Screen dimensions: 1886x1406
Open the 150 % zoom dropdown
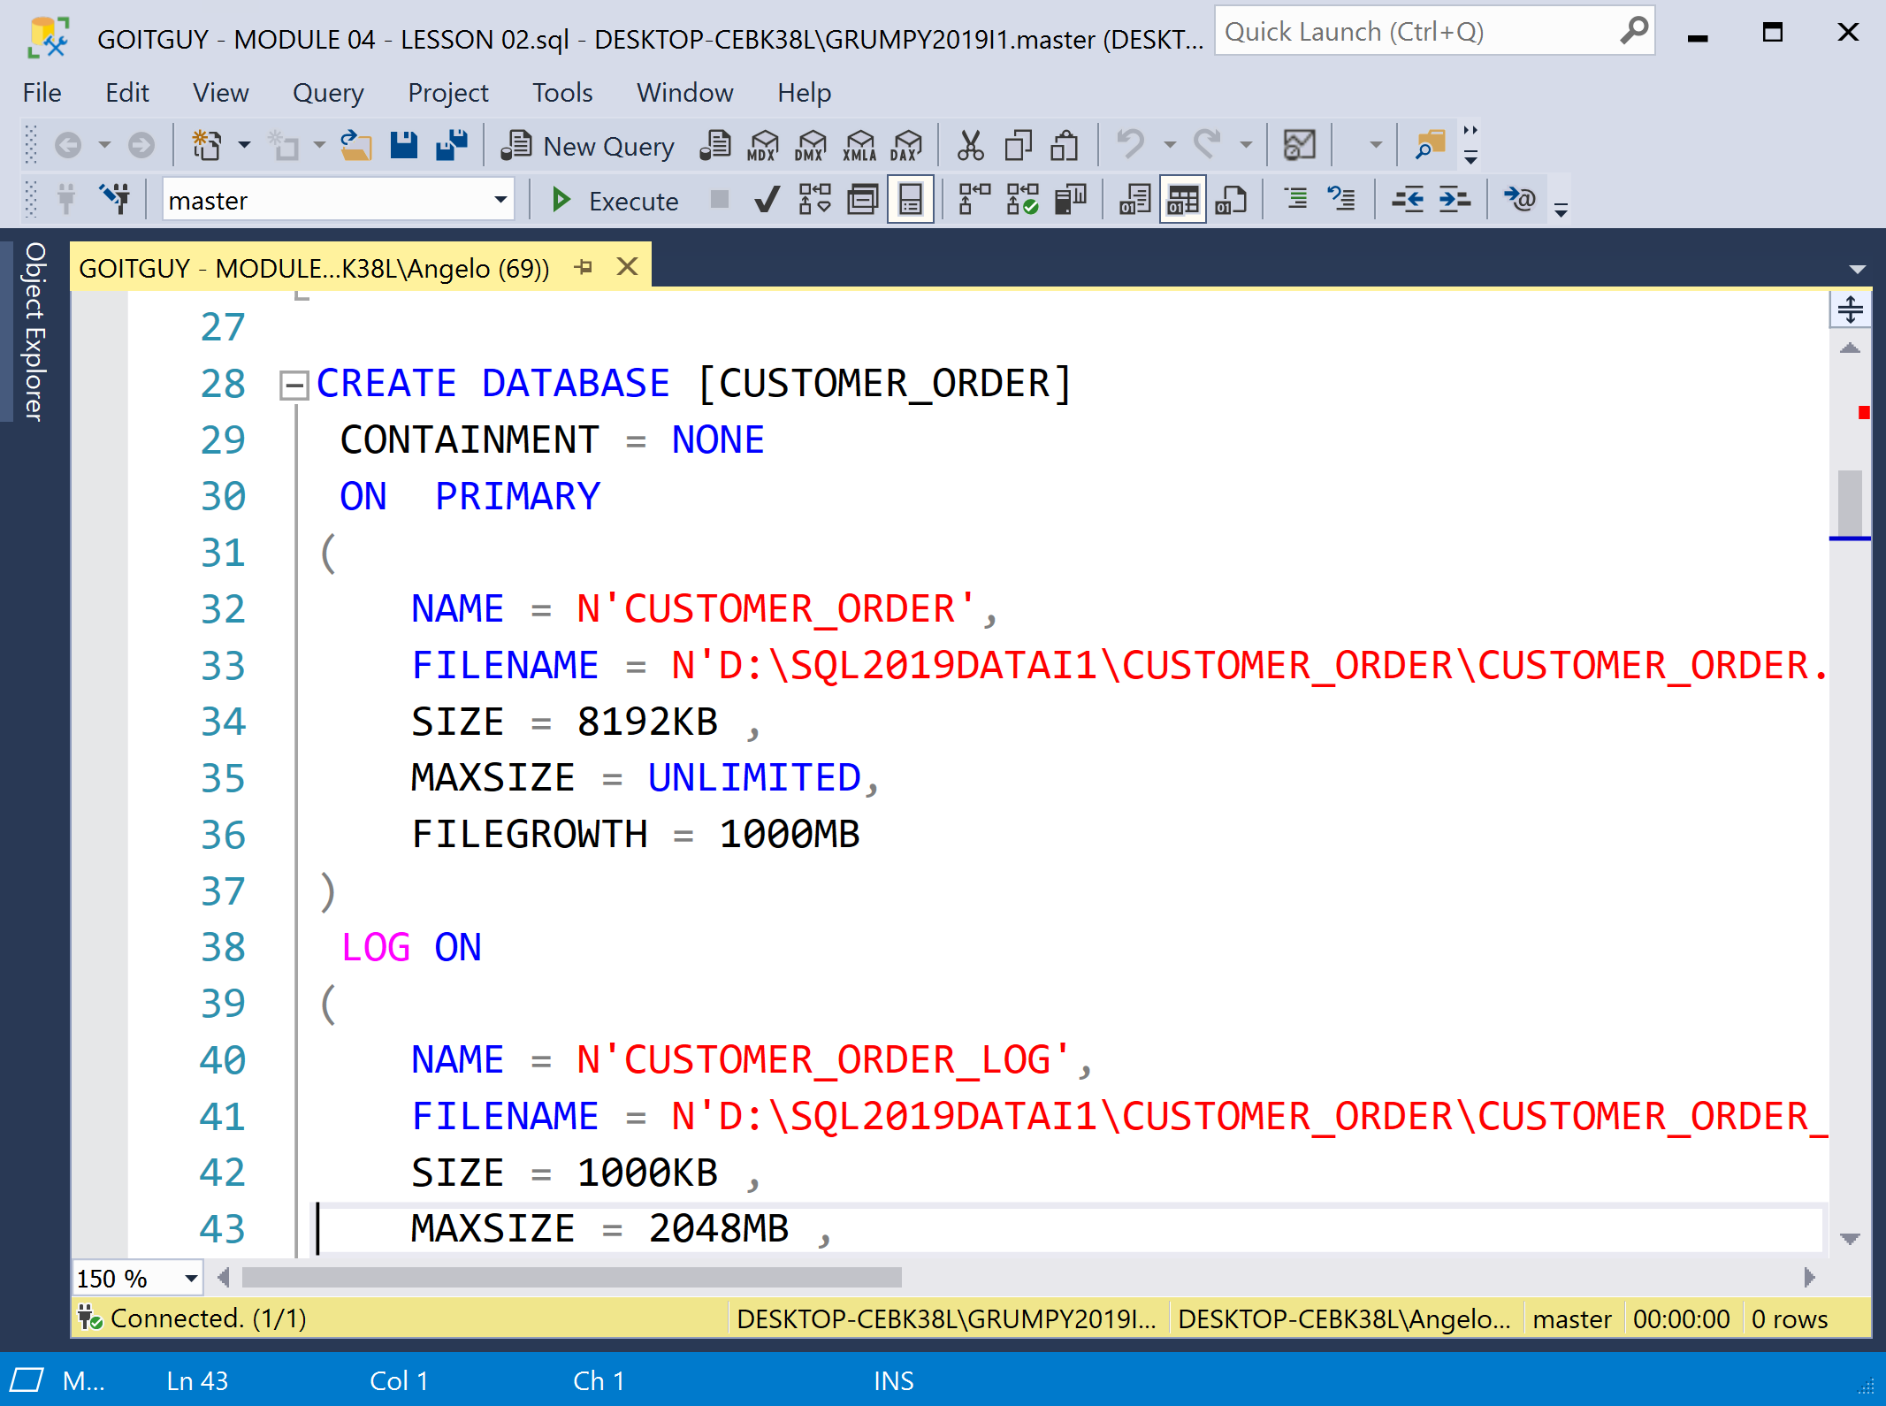190,1278
